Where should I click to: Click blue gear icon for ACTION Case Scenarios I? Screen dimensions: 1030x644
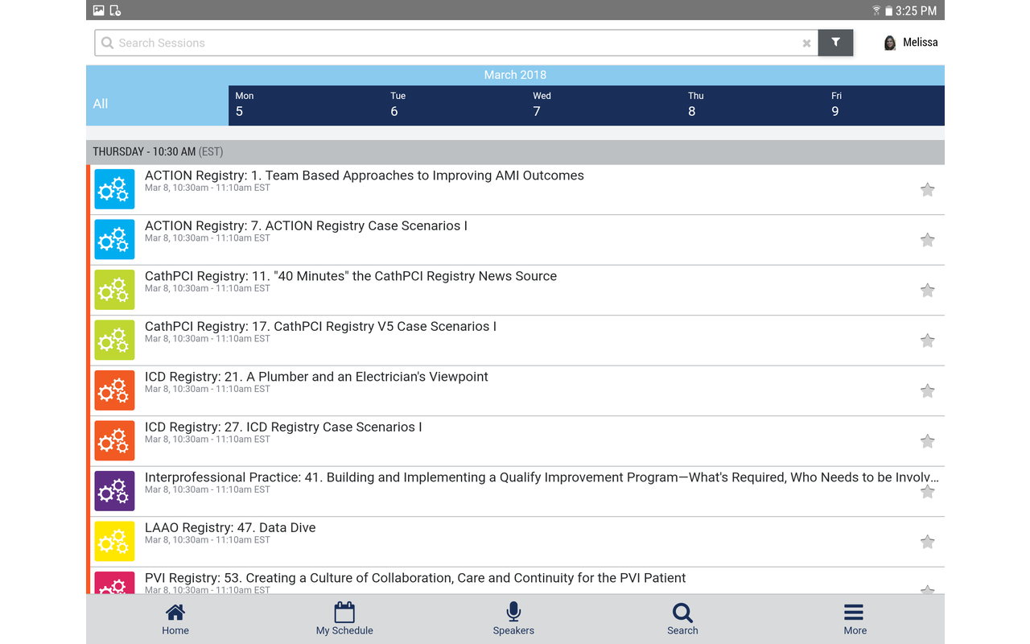114,239
